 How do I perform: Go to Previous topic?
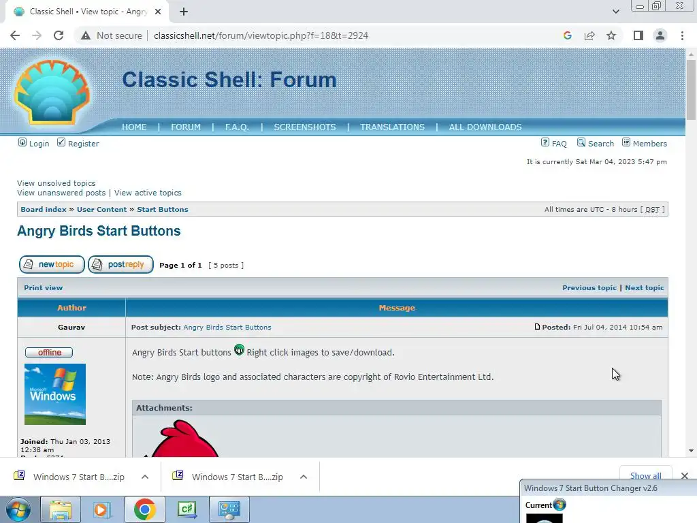point(589,288)
